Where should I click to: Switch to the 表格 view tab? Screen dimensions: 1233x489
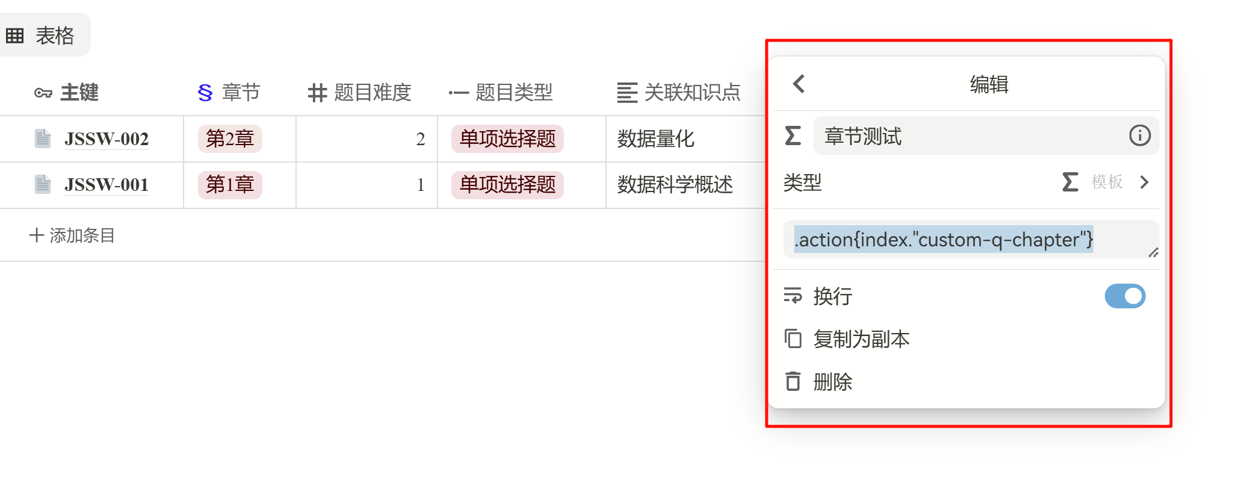coord(41,36)
